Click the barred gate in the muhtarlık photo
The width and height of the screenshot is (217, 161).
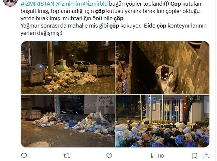point(171,110)
